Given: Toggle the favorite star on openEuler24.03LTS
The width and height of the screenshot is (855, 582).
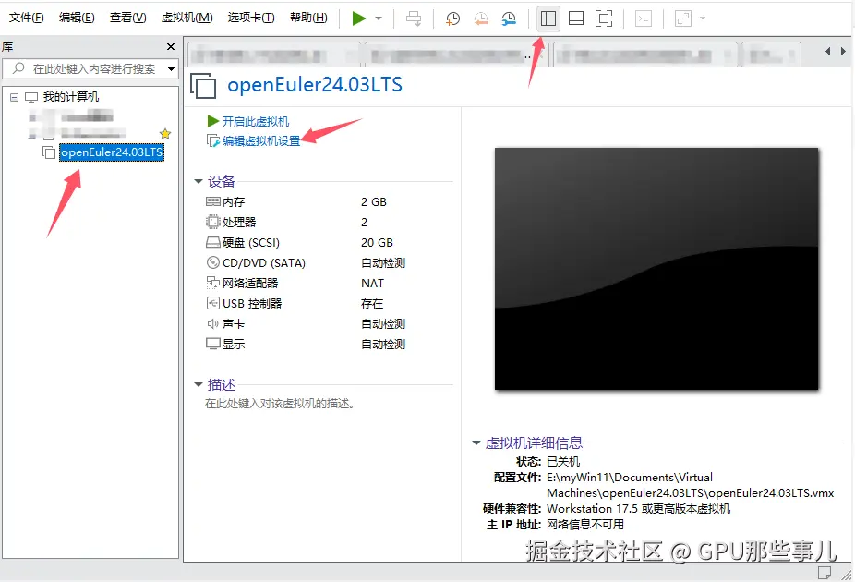Looking at the screenshot, I should [x=164, y=134].
